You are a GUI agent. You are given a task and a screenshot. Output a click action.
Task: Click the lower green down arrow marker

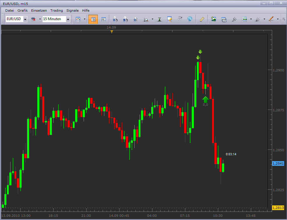click(x=198, y=57)
